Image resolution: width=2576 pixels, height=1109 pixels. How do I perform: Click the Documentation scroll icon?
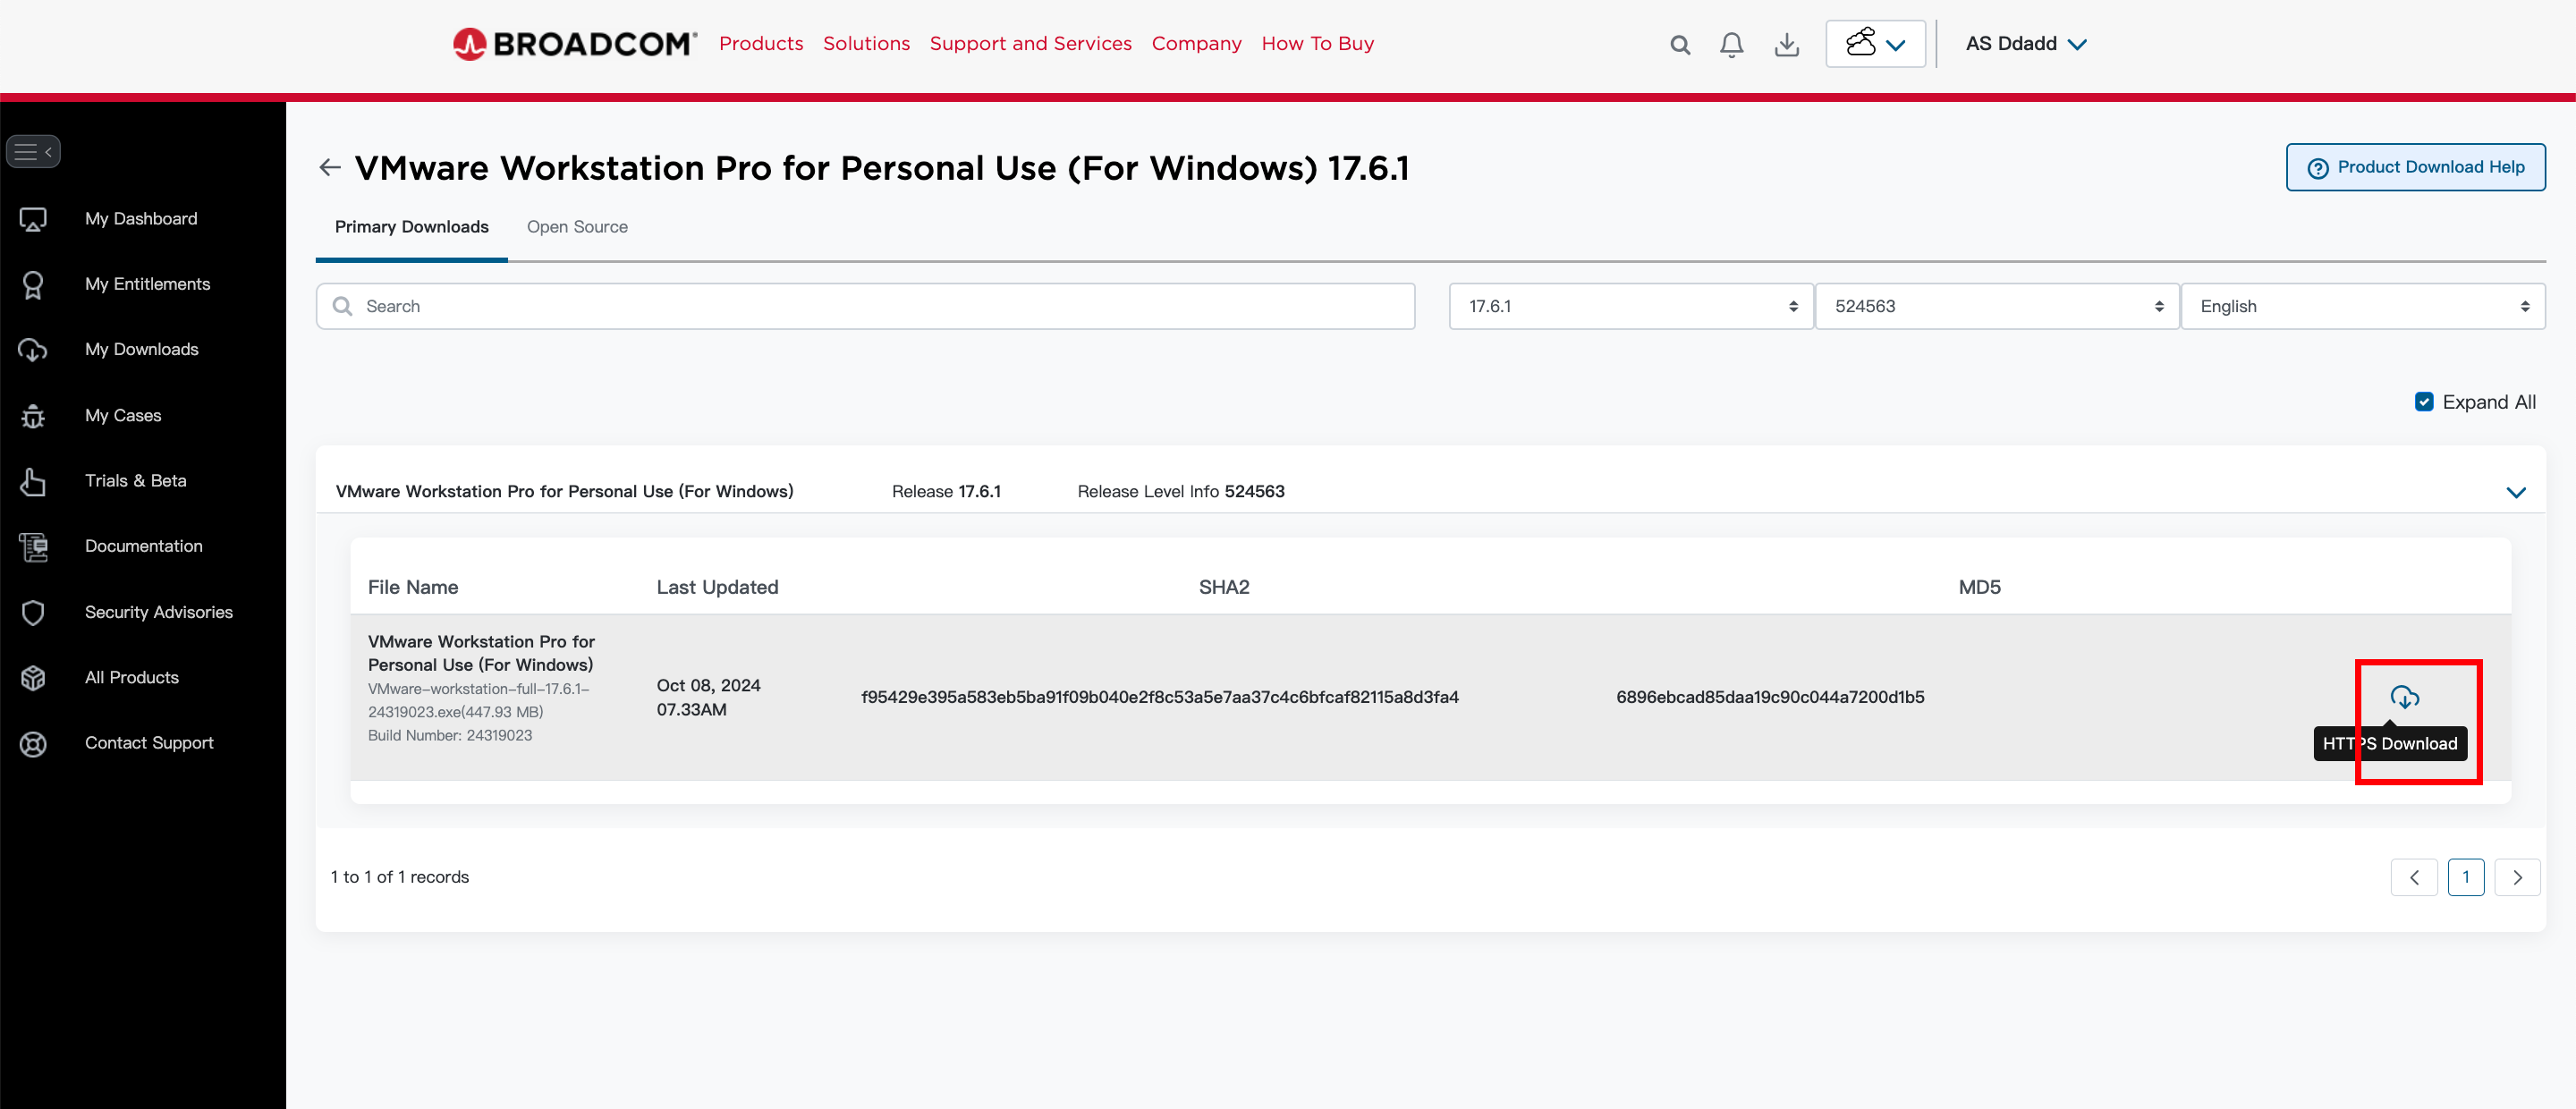(33, 547)
